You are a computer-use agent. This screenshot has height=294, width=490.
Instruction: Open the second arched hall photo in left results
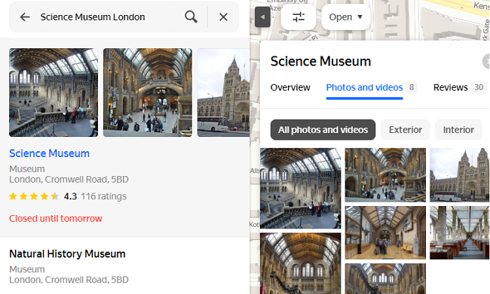(x=148, y=92)
